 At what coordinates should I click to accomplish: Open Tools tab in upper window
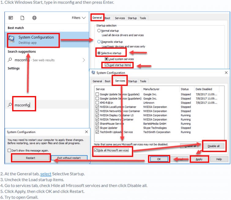143,18
